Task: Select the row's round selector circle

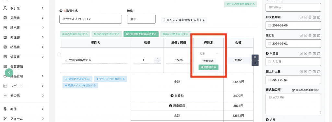Action: pos(59,54)
